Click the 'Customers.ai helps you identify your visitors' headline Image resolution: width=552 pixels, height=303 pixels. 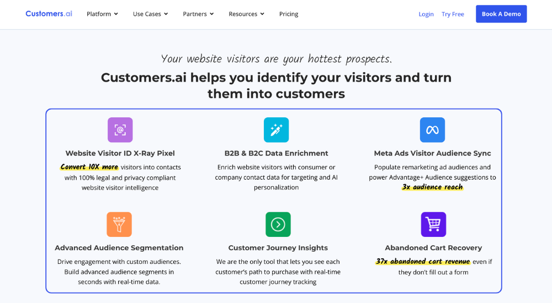click(x=277, y=85)
